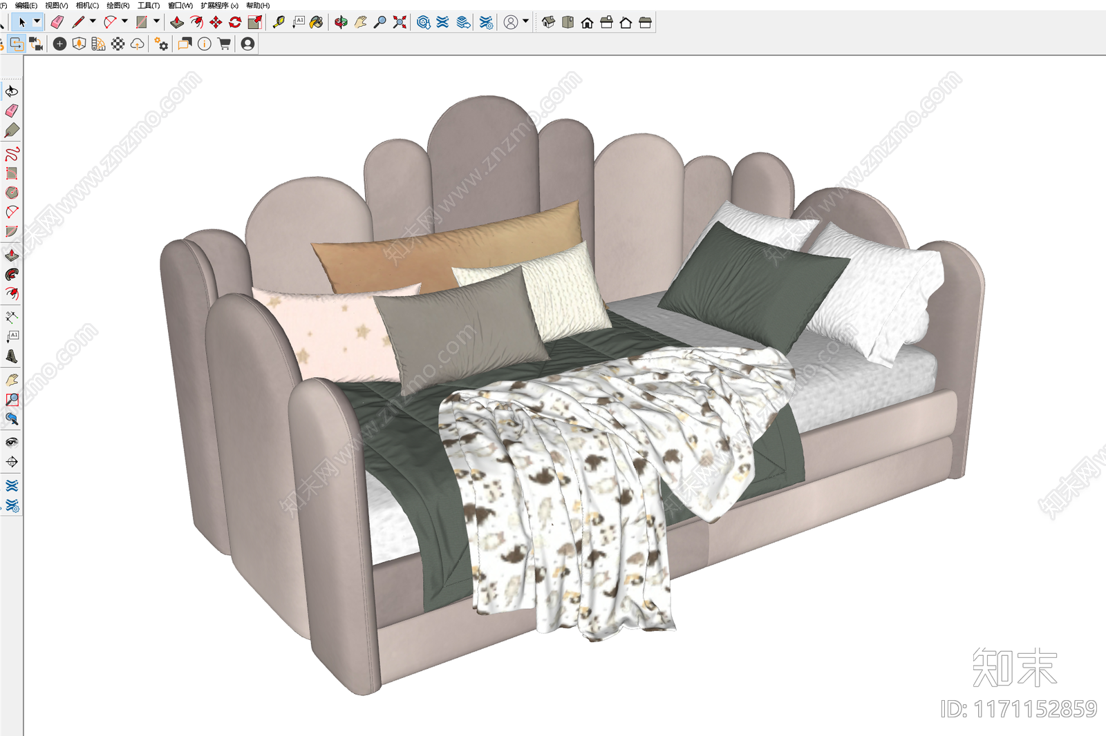Activate the Push/Pull tool in top toolbar
This screenshot has height=736, width=1106.
click(x=177, y=23)
